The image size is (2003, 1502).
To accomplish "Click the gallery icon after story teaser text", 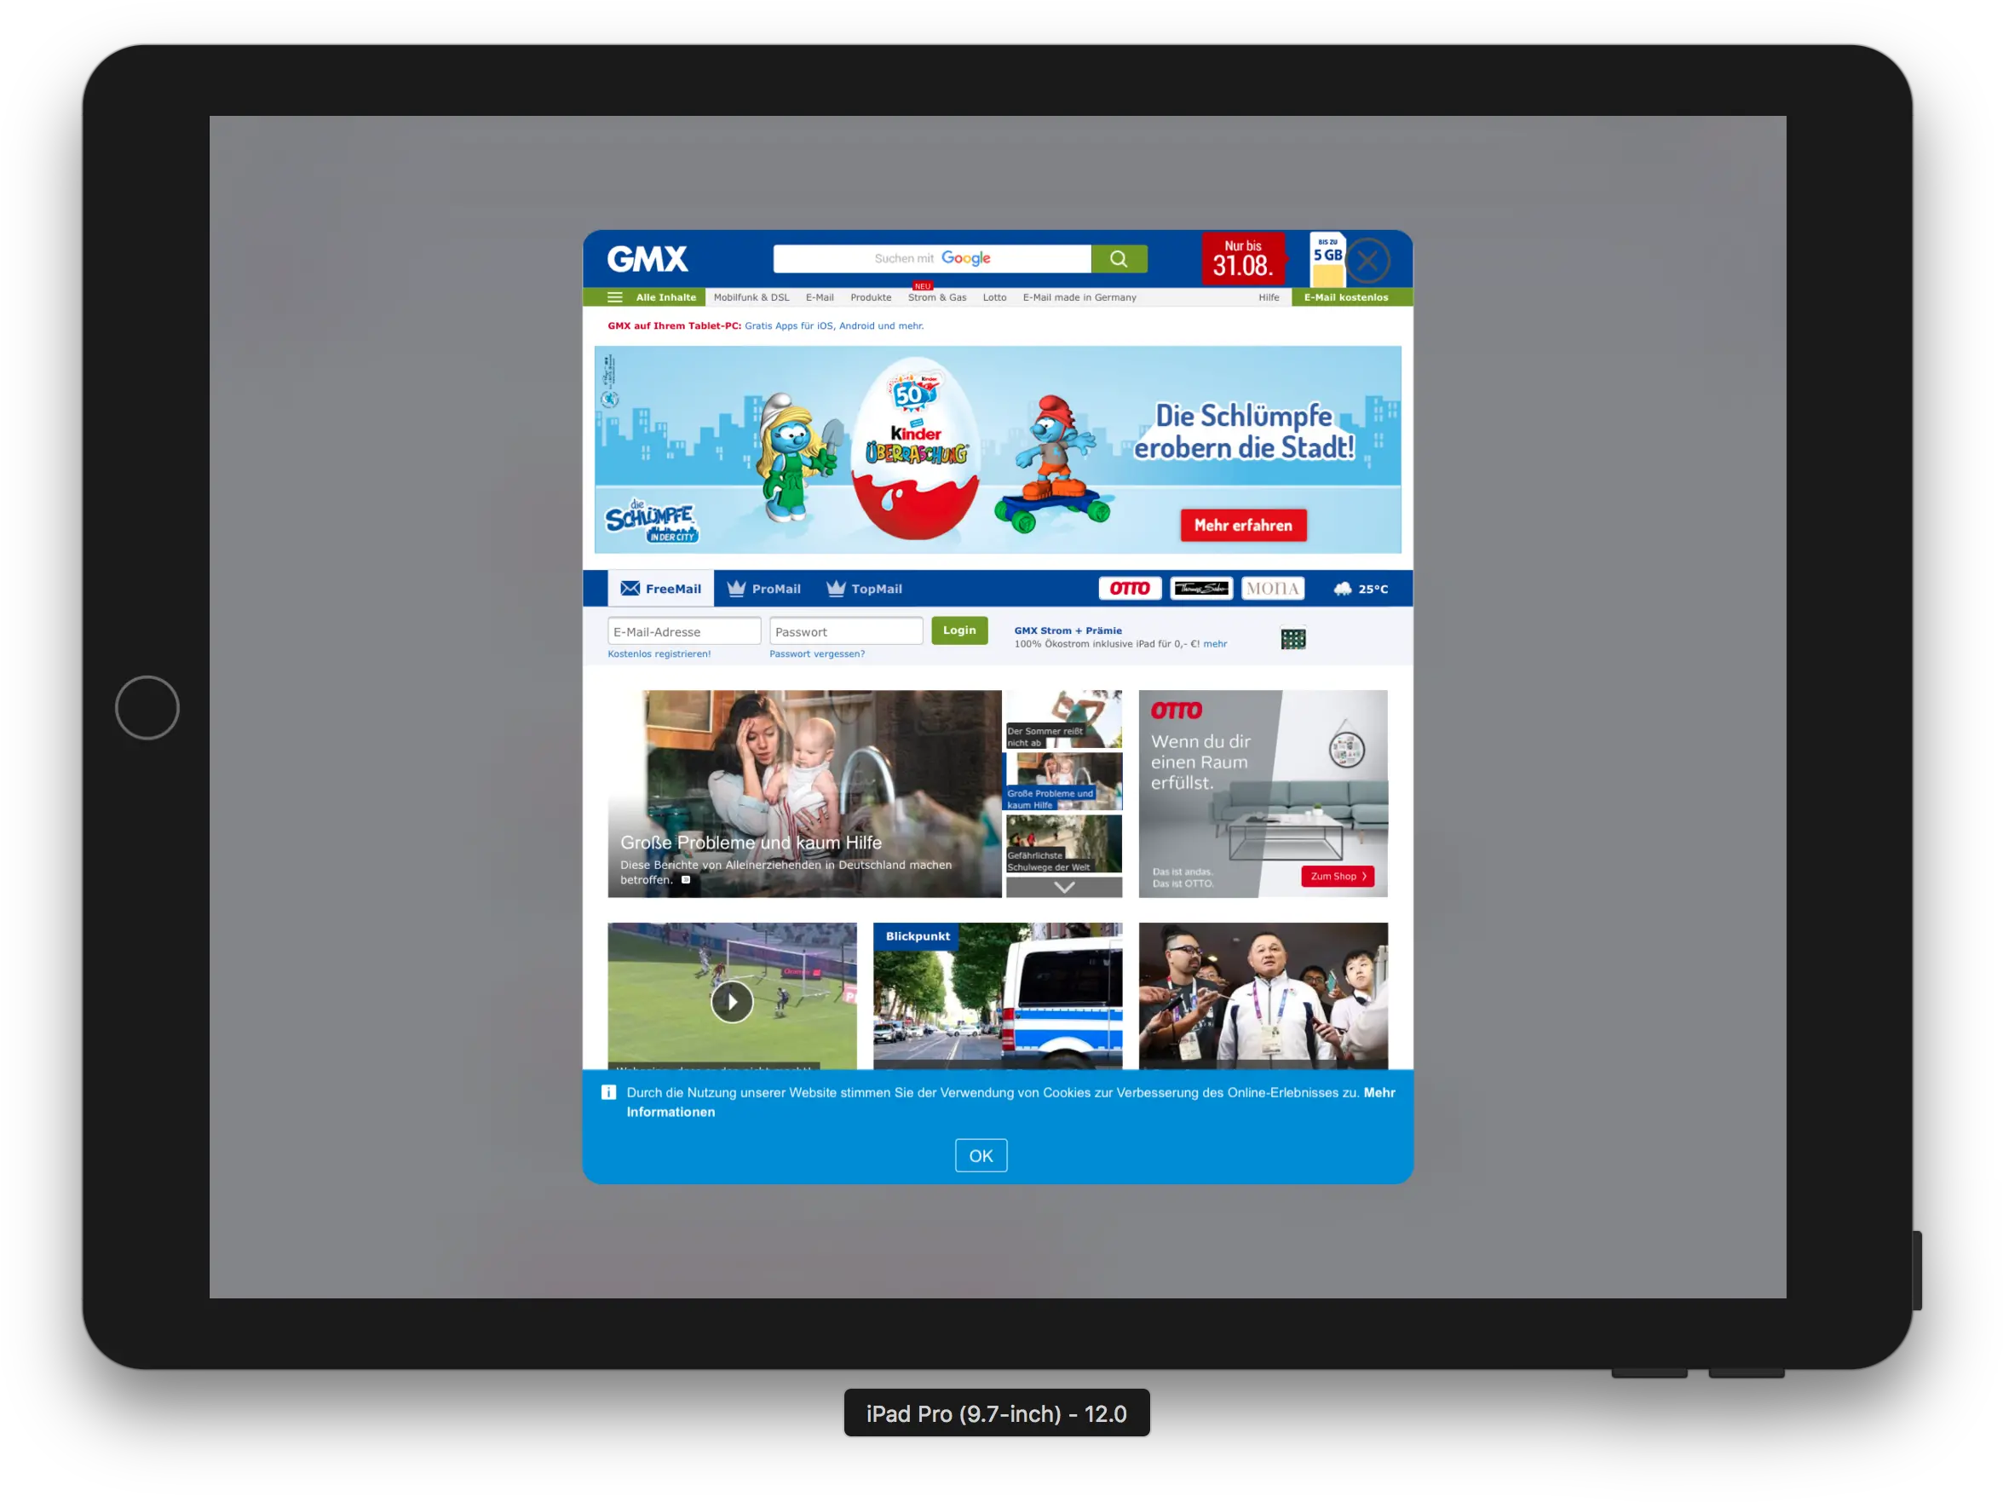I will (688, 882).
